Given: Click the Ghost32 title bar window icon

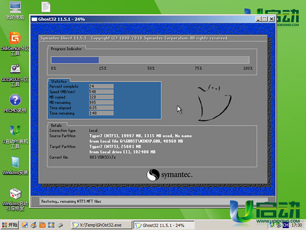Looking at the screenshot, I should (34, 19).
